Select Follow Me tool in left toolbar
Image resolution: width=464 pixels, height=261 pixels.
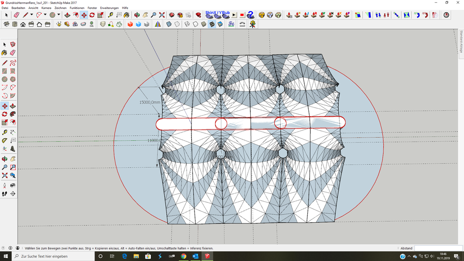(x=13, y=114)
